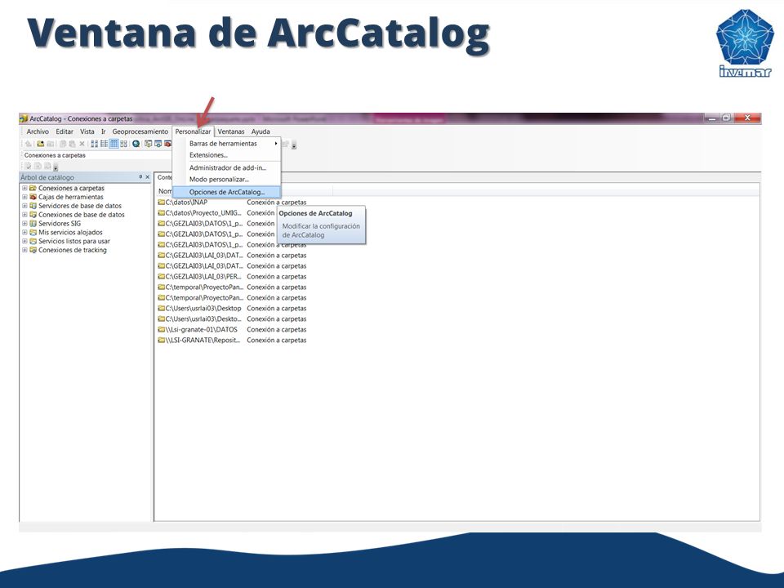Select Servicios listos para usar tree label

(74, 241)
